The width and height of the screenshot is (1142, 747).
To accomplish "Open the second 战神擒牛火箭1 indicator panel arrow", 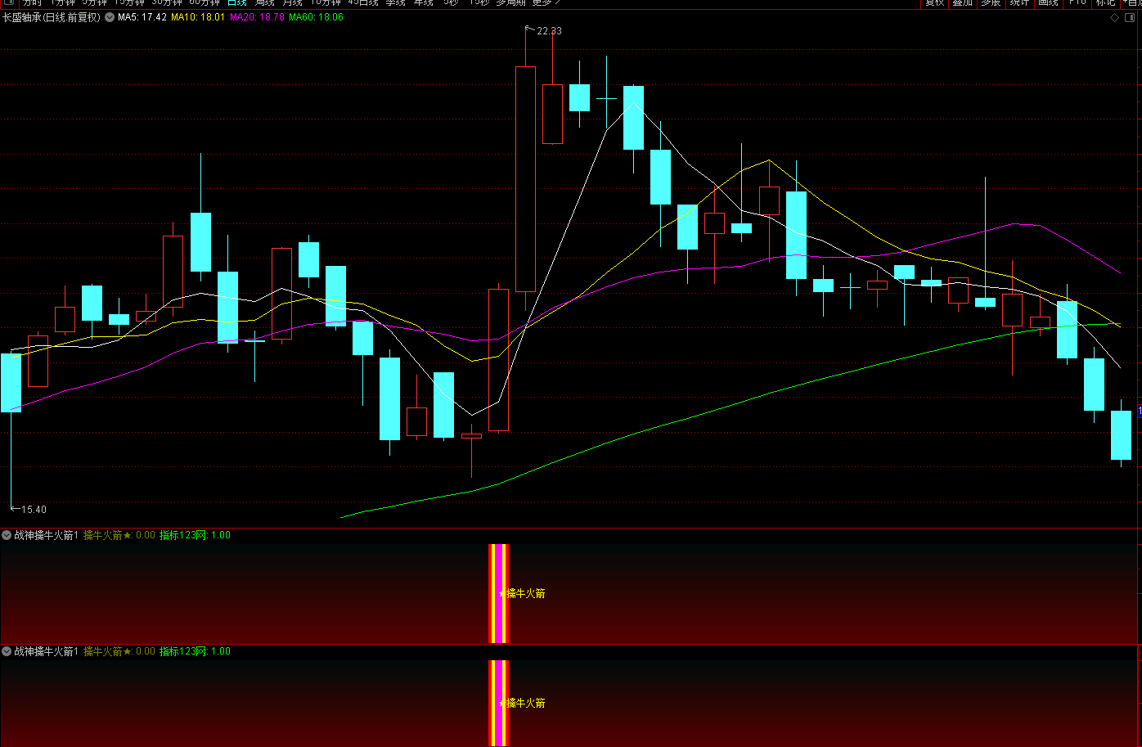I will (x=7, y=651).
